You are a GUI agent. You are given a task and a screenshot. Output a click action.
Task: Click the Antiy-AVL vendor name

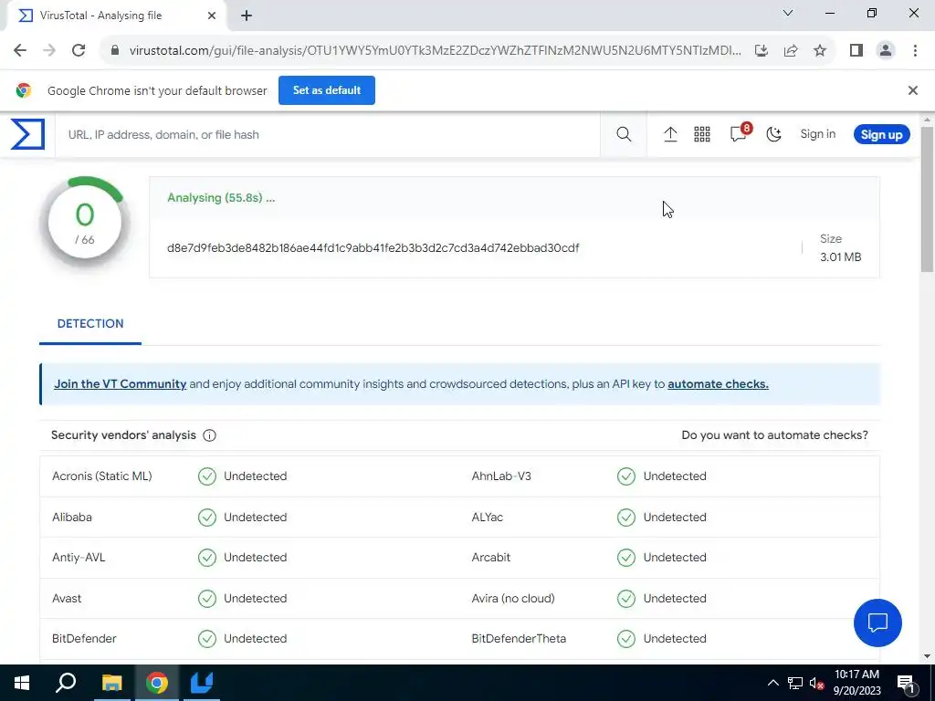tap(79, 558)
